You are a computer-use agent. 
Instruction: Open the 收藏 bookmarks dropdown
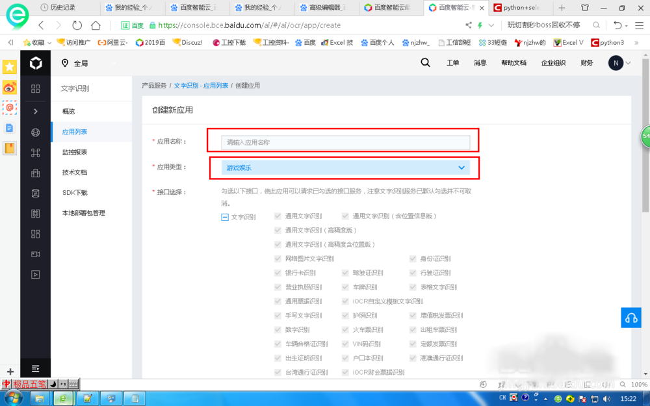coord(37,43)
